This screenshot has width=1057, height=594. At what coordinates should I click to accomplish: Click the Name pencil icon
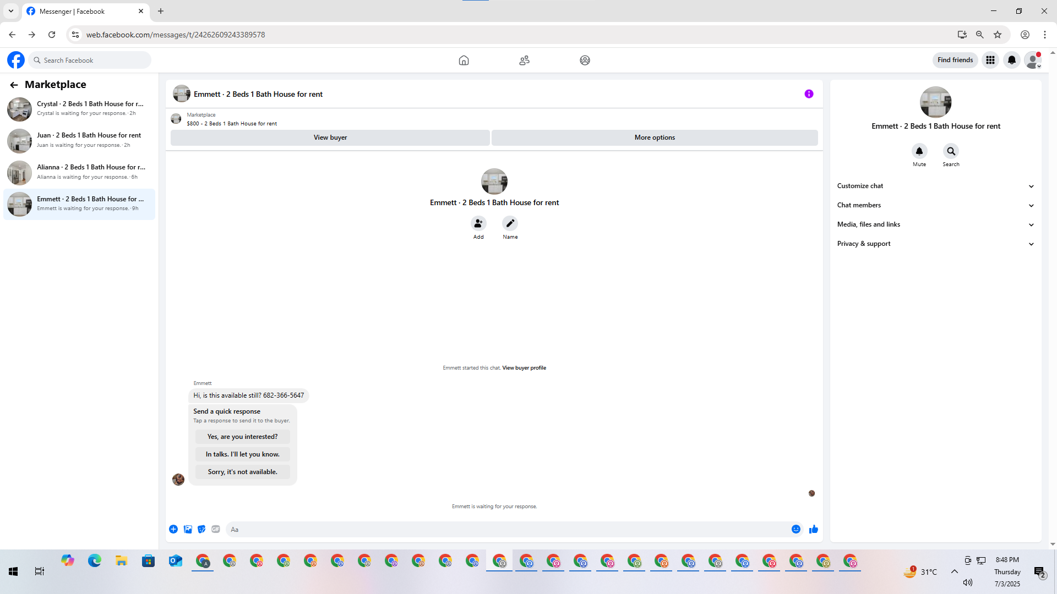click(510, 223)
